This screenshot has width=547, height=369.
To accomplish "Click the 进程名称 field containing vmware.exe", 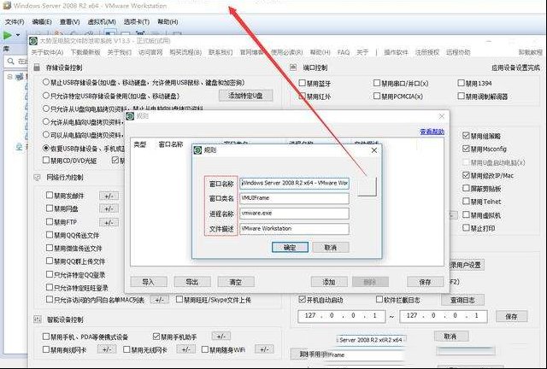I will pos(294,214).
